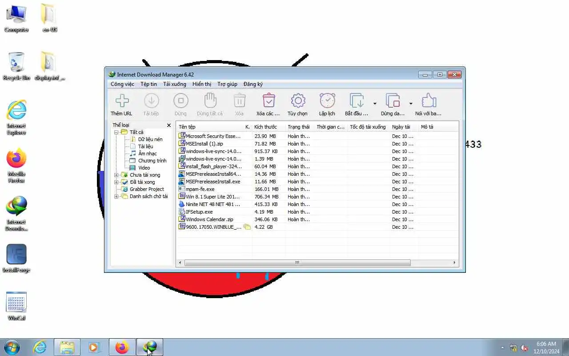Viewport: 569px width, 356px height.
Task: Open dropdown arrow beside Bắt đầu
Action: click(375, 104)
